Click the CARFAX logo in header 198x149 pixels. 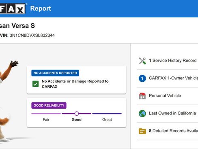[13, 9]
